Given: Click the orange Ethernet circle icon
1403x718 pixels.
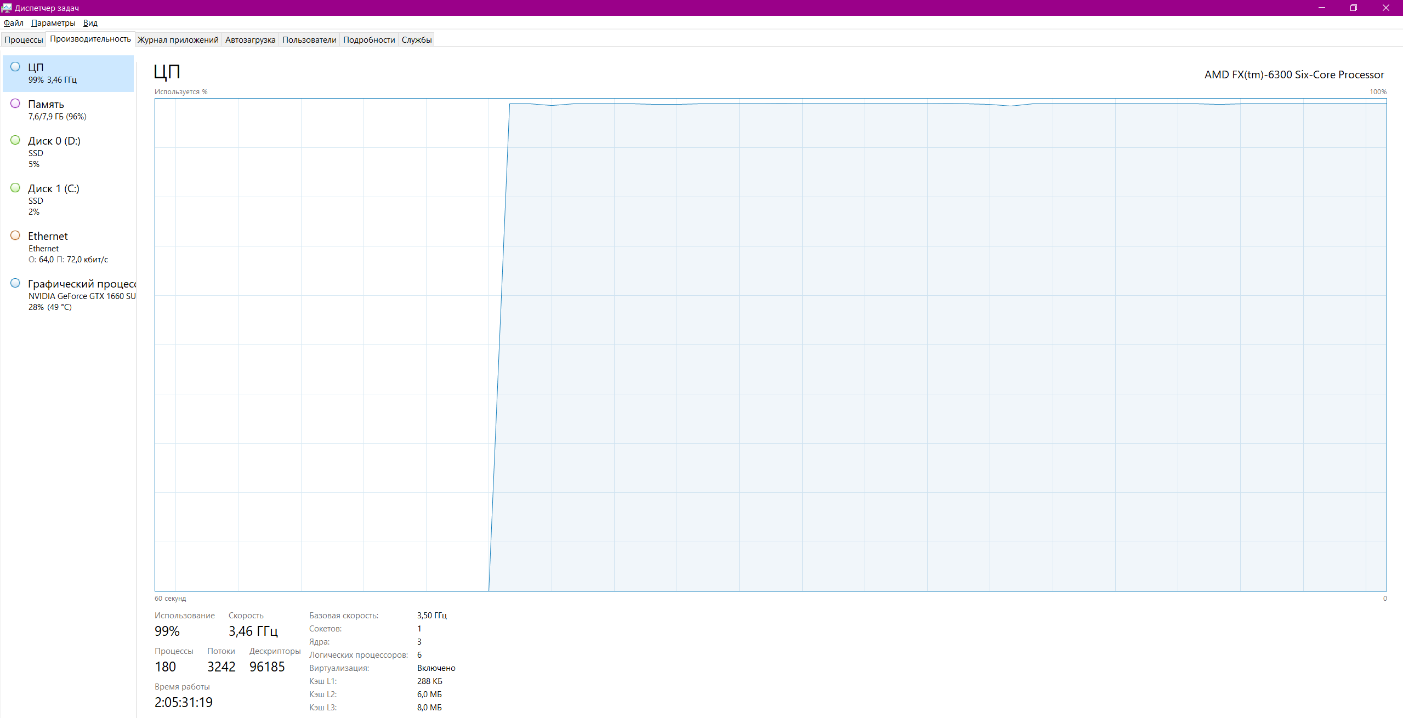Looking at the screenshot, I should pos(15,235).
